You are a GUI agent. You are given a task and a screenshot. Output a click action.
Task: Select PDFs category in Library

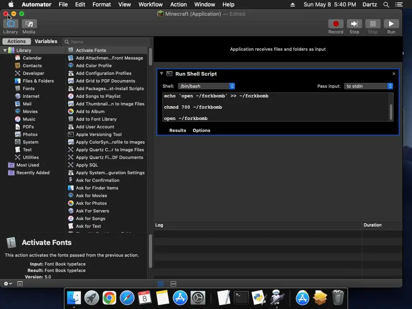pos(28,127)
